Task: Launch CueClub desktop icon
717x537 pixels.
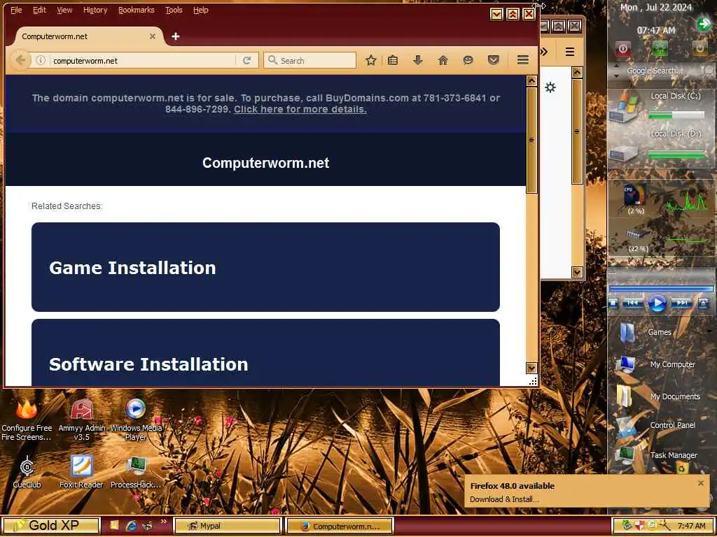Action: pyautogui.click(x=27, y=472)
